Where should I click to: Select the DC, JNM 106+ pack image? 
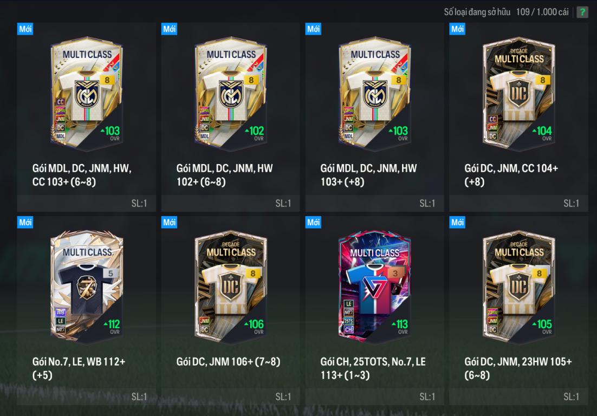tap(231, 287)
